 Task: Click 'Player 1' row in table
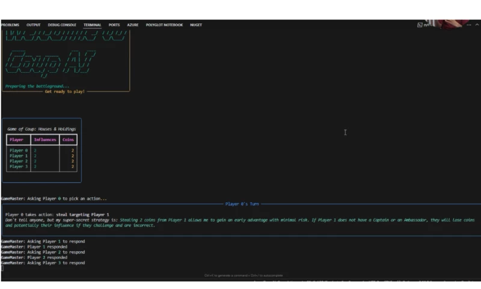pos(41,156)
